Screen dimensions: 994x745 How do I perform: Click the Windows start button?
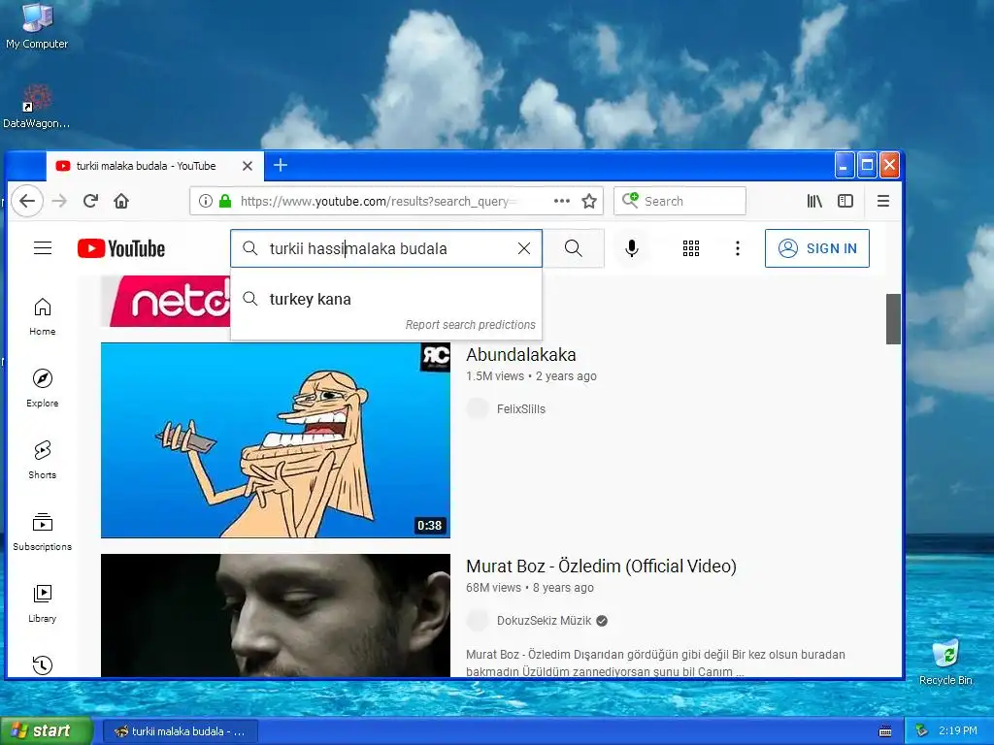pos(47,730)
